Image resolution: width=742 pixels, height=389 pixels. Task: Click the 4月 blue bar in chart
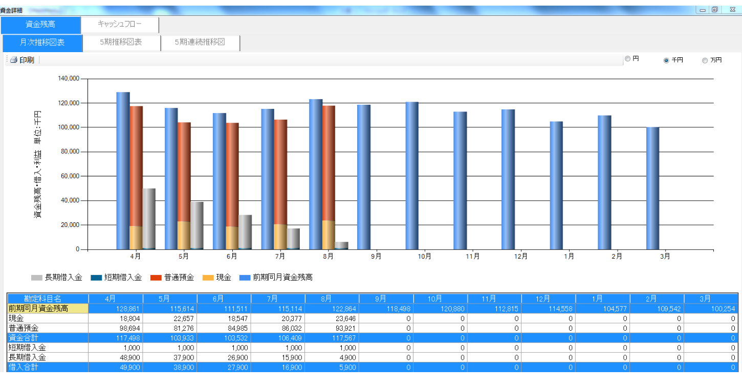point(123,171)
